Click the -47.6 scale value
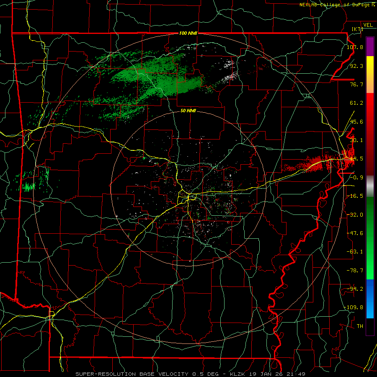Viewport: 377px width, 377px height. coord(355,233)
